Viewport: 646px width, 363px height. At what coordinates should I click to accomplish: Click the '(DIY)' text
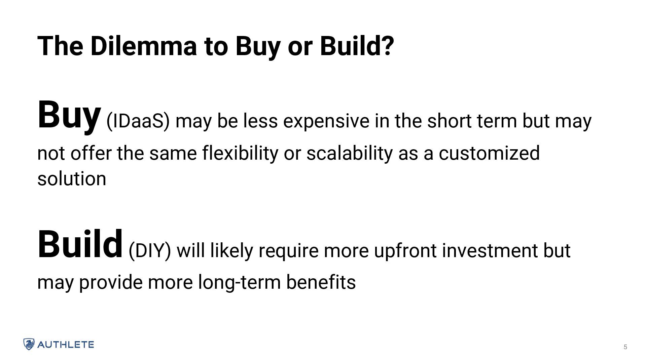point(150,251)
